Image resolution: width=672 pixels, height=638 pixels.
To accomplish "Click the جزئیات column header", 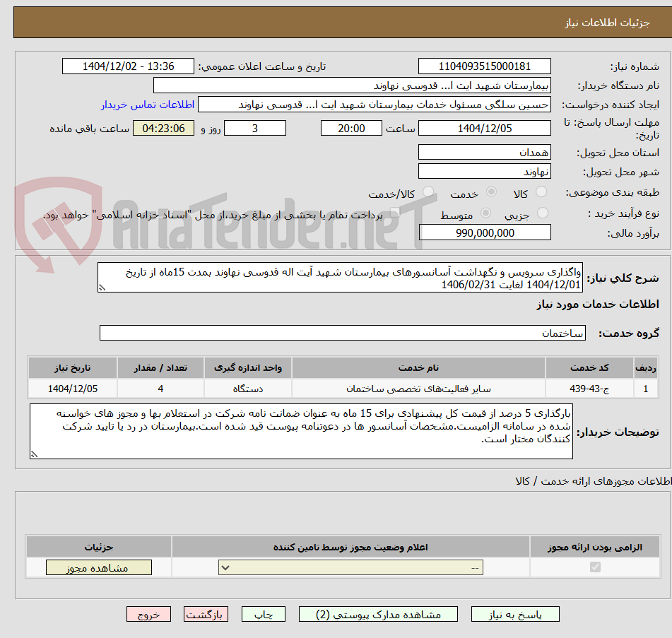I will (x=98, y=547).
